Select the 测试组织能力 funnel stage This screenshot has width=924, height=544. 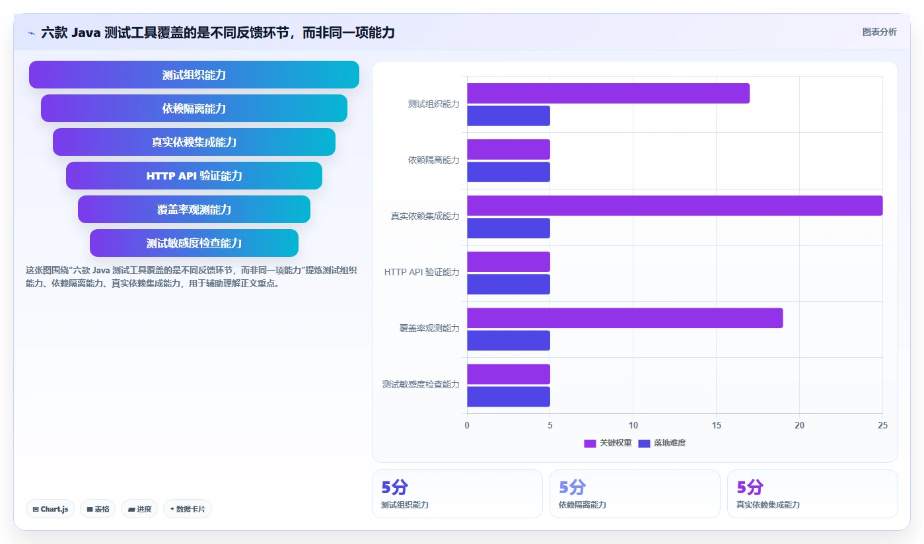194,75
